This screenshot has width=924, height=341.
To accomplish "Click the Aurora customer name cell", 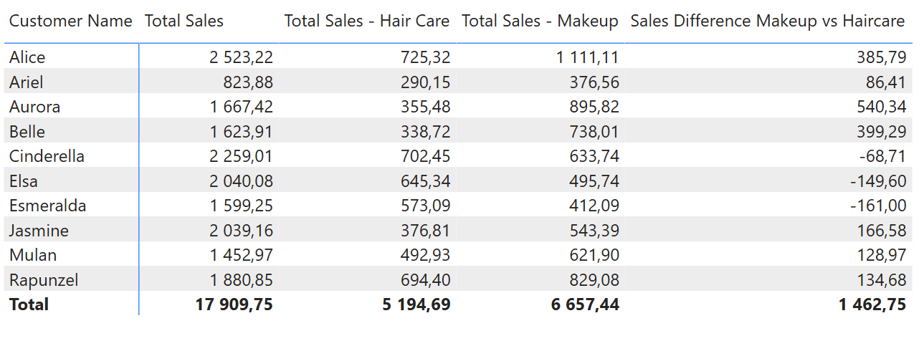I will coord(34,107).
